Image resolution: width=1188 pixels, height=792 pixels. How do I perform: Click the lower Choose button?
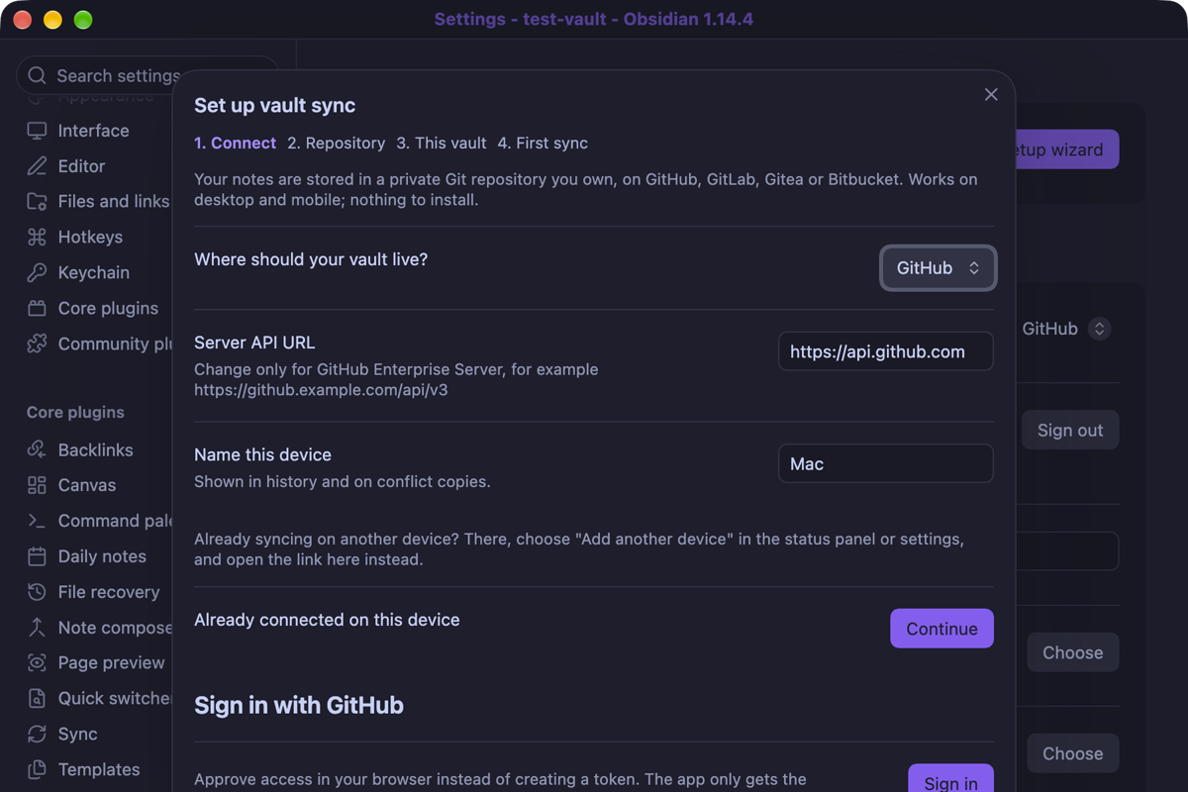[x=1072, y=753]
